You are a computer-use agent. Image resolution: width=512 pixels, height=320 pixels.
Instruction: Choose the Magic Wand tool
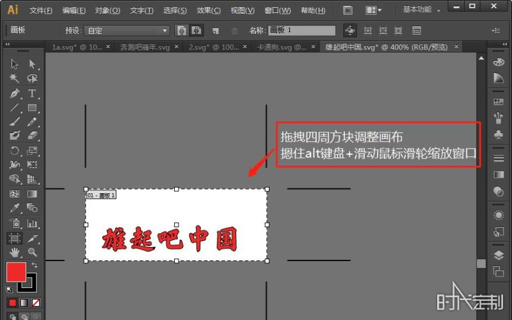tap(14, 78)
